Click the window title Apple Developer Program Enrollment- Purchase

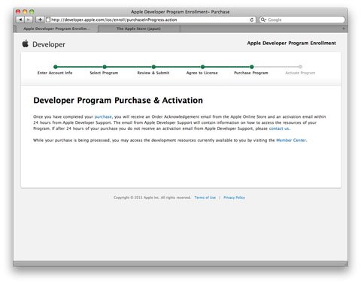[x=180, y=12]
